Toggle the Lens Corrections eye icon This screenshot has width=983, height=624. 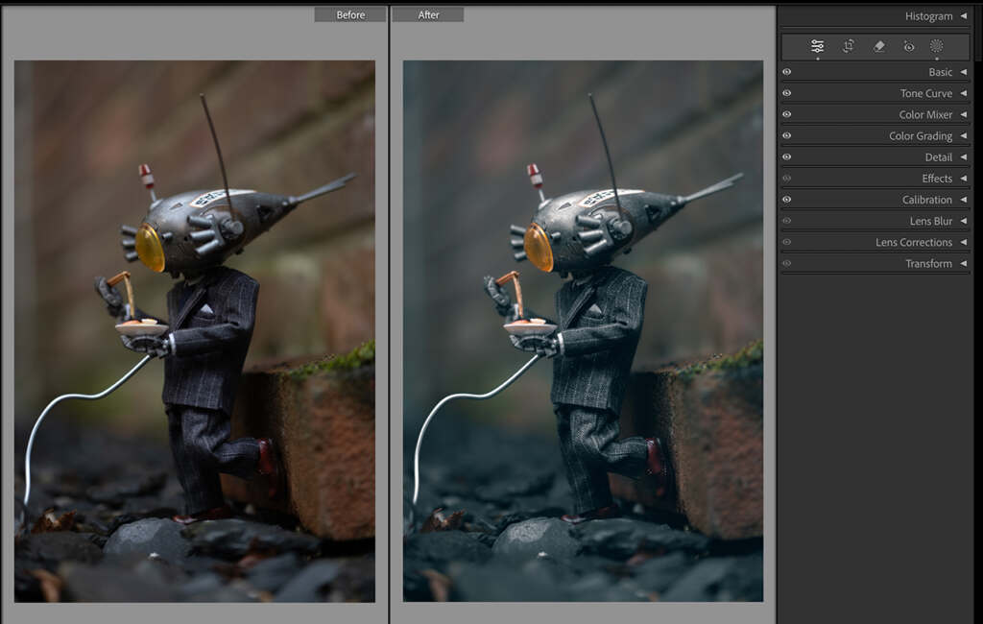(787, 243)
